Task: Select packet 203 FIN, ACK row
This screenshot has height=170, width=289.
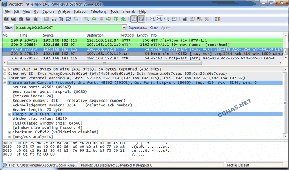Action: (x=143, y=54)
